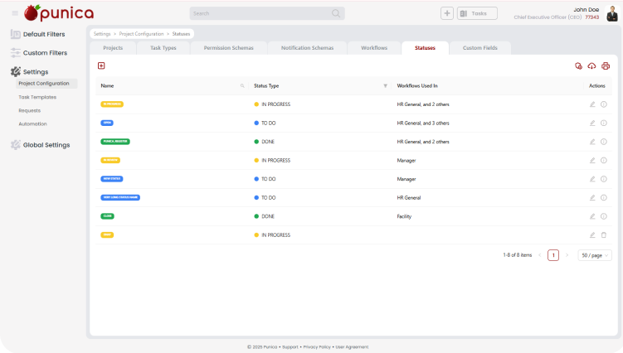Image resolution: width=623 pixels, height=353 pixels.
Task: Open Requests in the sidebar
Action: (x=29, y=111)
